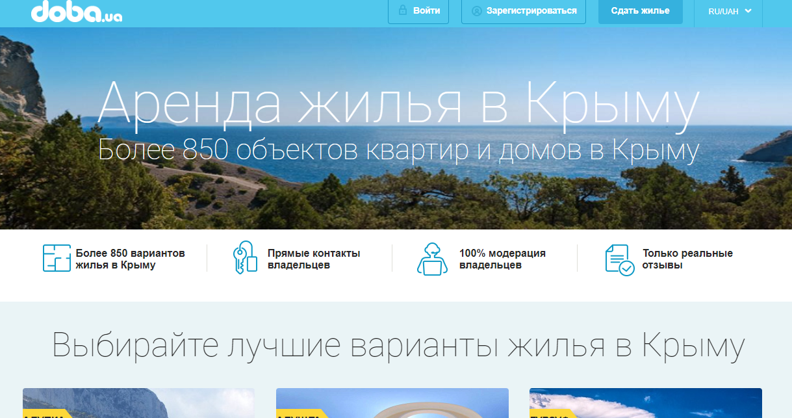Click heading Выбирайте лучшие варианты жилья
The width and height of the screenshot is (792, 418).
[398, 345]
